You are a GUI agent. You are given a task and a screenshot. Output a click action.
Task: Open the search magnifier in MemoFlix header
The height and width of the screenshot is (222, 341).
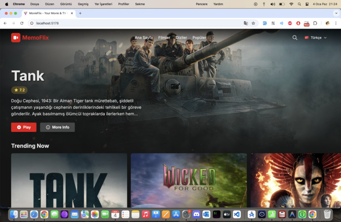point(295,38)
